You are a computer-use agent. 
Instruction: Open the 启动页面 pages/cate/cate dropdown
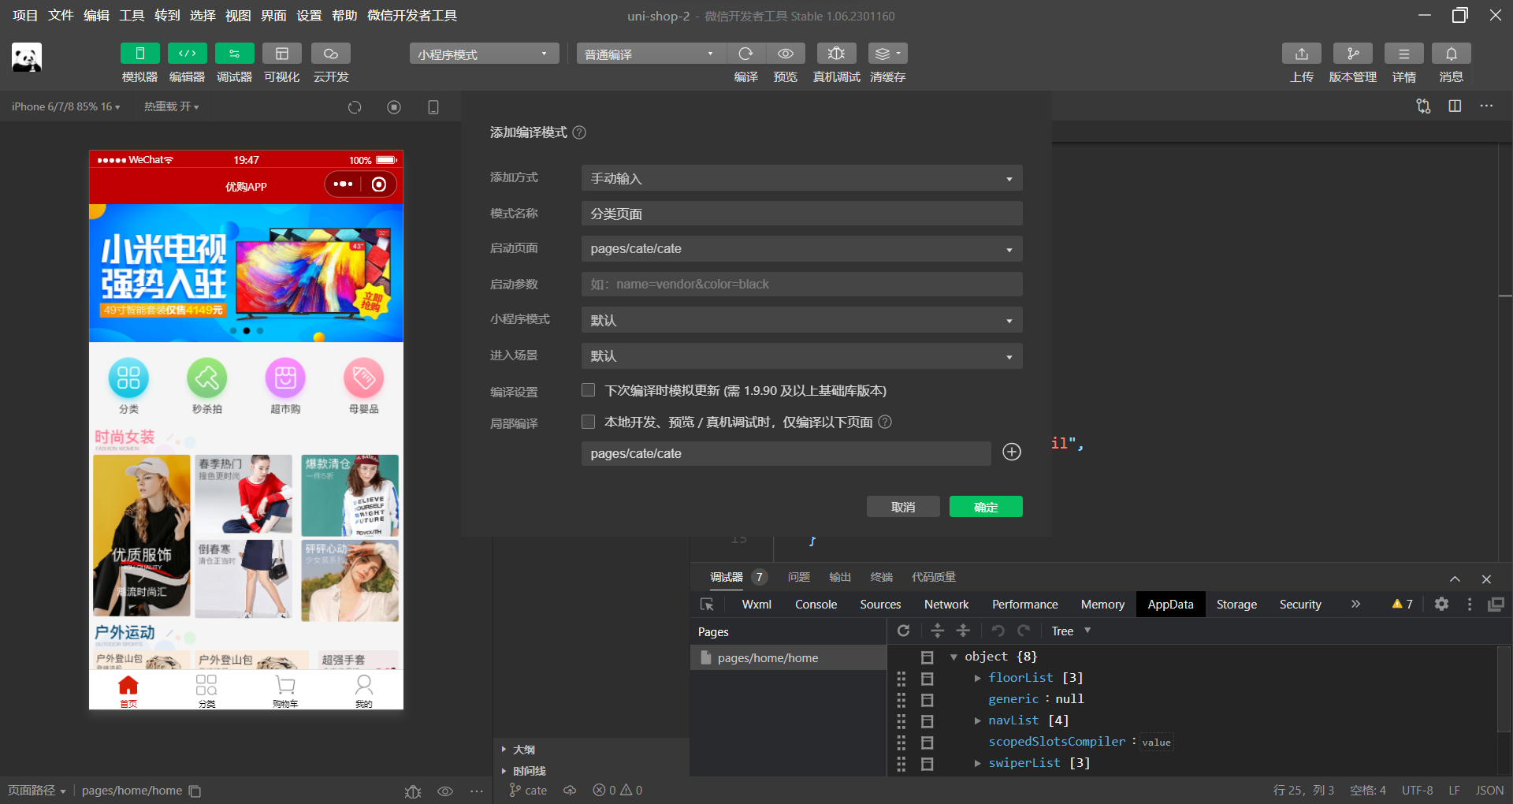point(802,249)
